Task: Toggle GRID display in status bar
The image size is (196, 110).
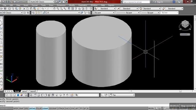Action: pyautogui.click(x=26, y=108)
